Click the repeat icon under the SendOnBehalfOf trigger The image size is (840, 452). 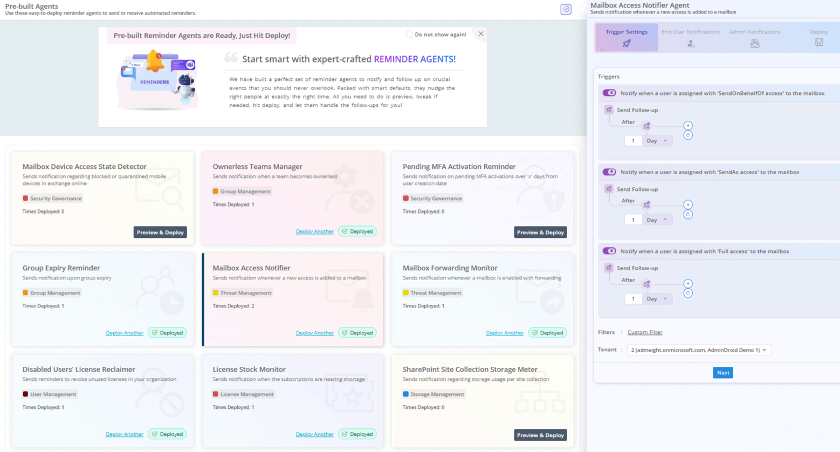coord(688,135)
